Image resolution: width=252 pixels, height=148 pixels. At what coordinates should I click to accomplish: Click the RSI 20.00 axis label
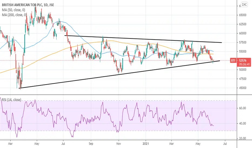243,138
